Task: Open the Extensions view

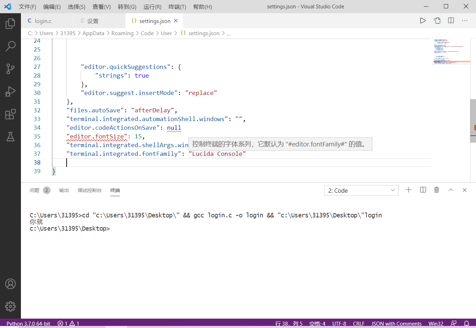Action: [x=10, y=114]
